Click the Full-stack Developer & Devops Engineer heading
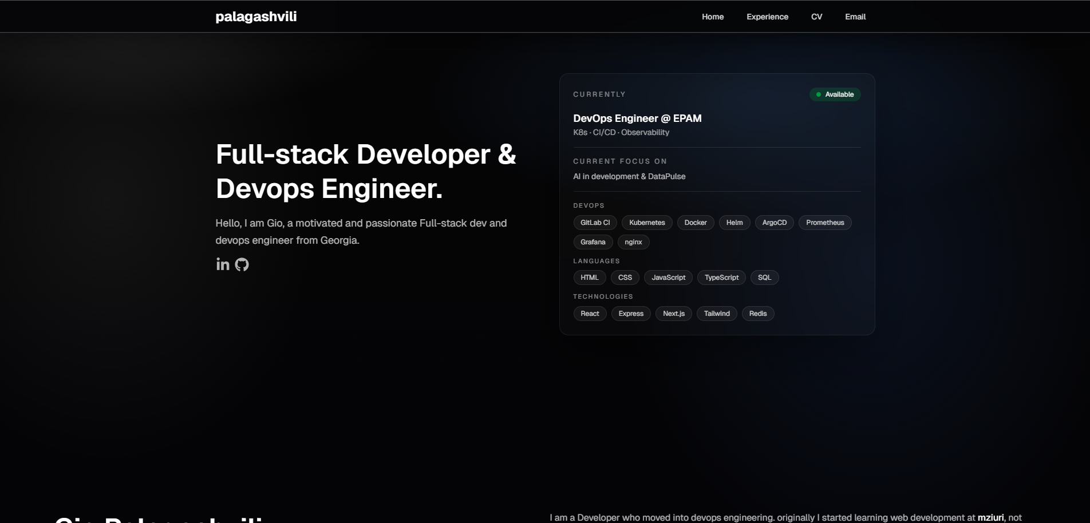1090x523 pixels. pyautogui.click(x=366, y=172)
